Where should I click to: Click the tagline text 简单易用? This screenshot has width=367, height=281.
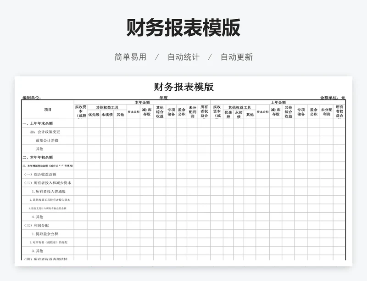[x=130, y=57]
